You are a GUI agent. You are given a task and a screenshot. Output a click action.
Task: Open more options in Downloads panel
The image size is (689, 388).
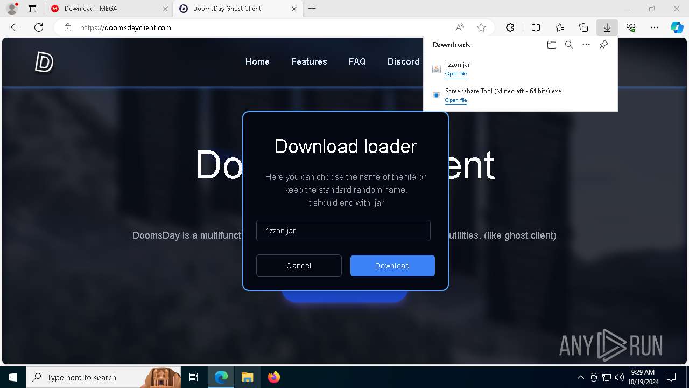coord(586,45)
